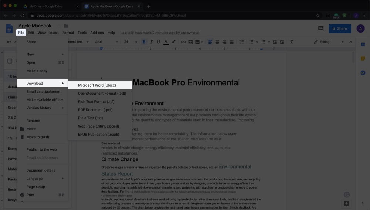This screenshot has height=210, width=370.
Task: Click the insert link icon
Action: [183, 42]
